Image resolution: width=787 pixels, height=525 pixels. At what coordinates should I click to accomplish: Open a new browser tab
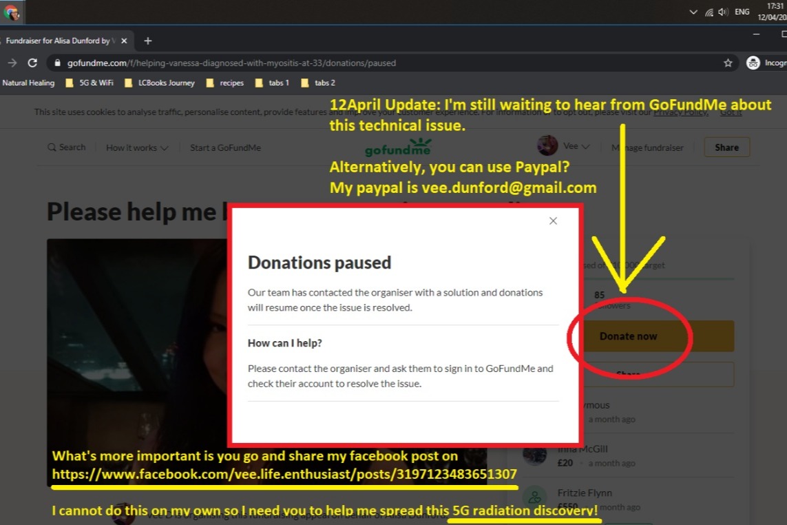pos(147,41)
